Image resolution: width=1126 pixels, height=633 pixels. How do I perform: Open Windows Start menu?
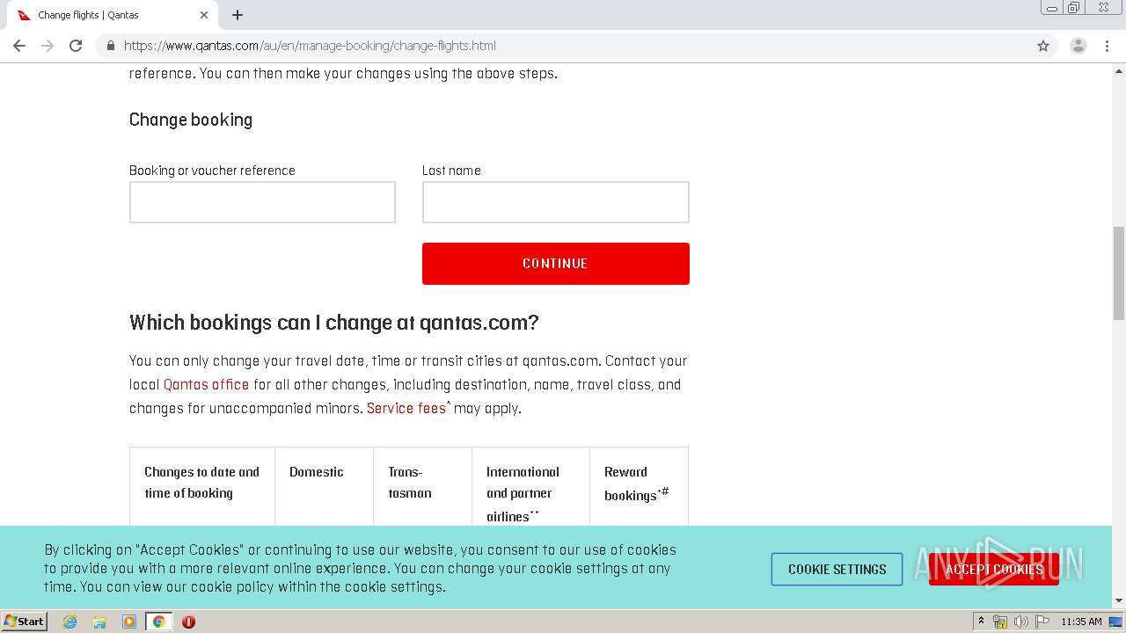click(x=25, y=621)
